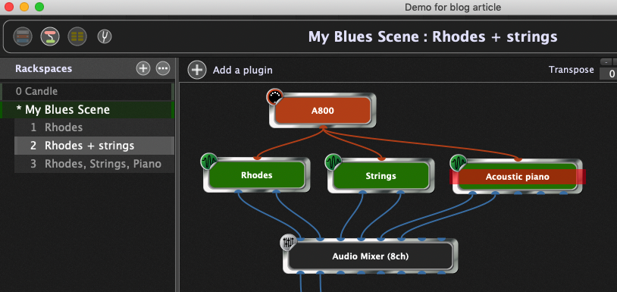Click the Add a plugin label
The height and width of the screenshot is (292, 617).
pos(243,71)
